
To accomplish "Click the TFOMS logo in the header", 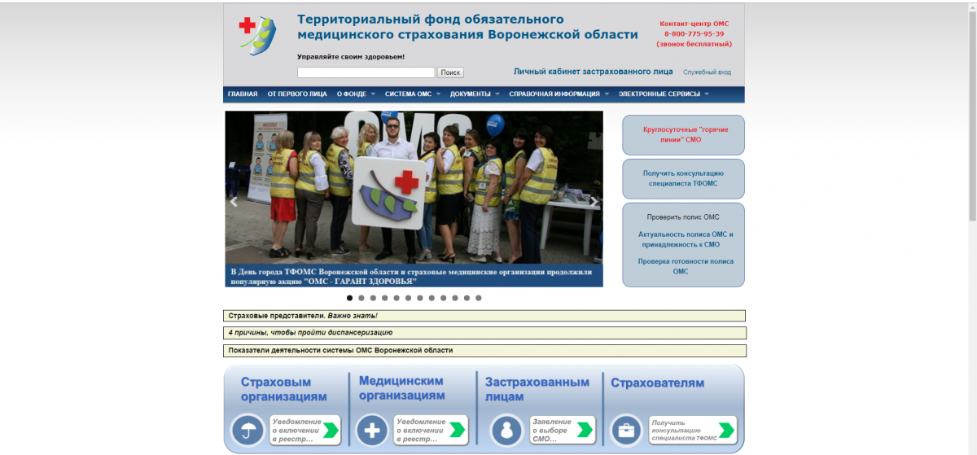I will [257, 35].
